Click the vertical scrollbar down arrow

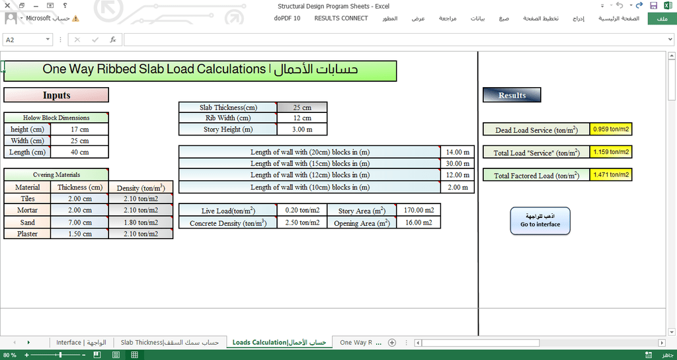(x=672, y=332)
